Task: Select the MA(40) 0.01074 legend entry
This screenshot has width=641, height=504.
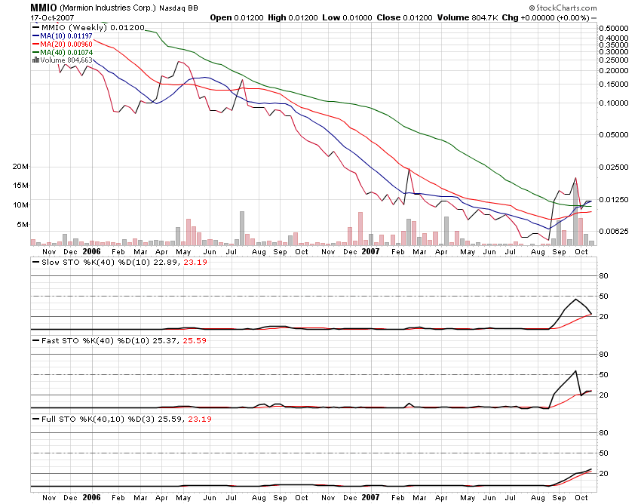Action: [x=63, y=52]
